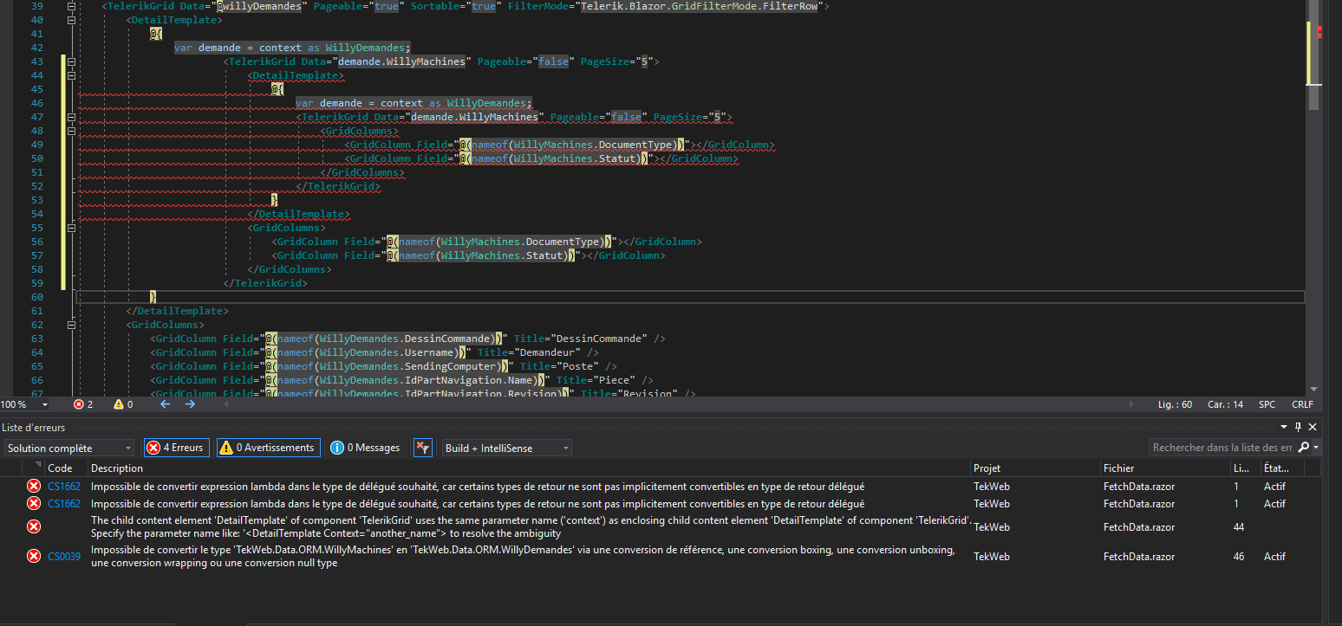This screenshot has width=1342, height=626.
Task: Click the CRLF line ending indicator
Action: pos(1302,404)
